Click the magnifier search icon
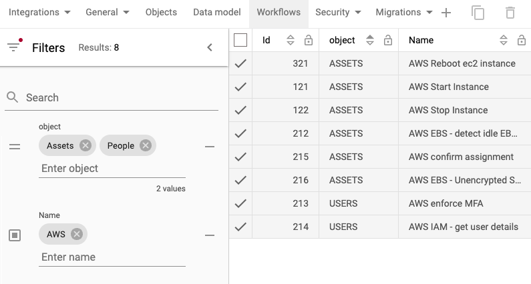Image resolution: width=531 pixels, height=284 pixels. click(x=13, y=97)
